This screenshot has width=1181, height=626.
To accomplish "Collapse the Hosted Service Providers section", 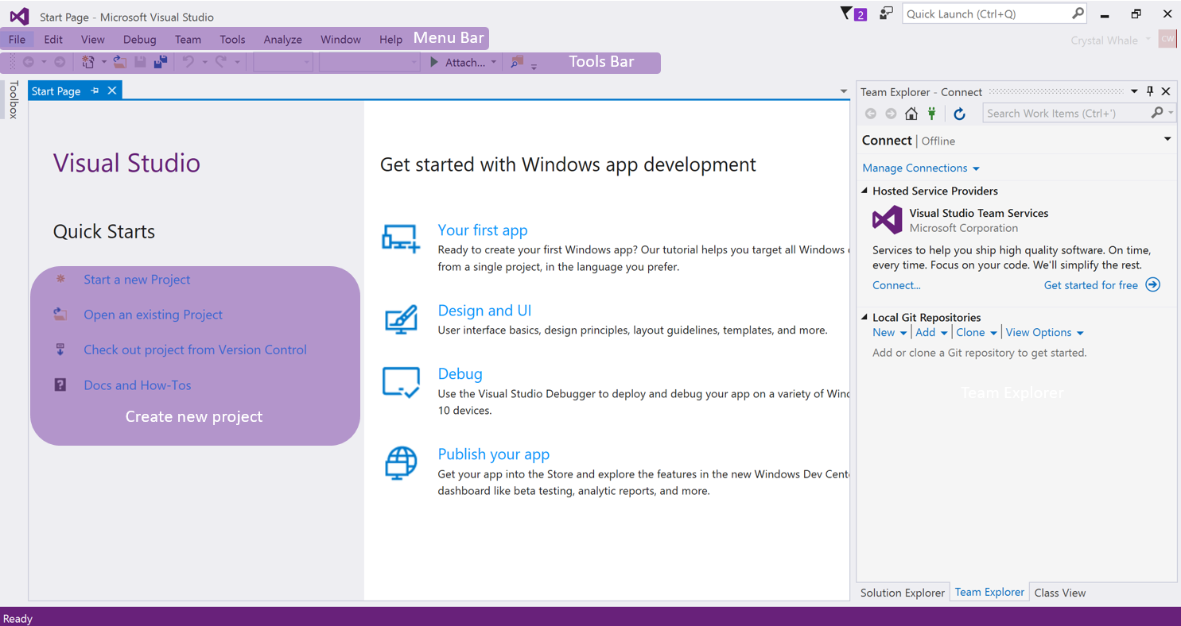I will [864, 191].
